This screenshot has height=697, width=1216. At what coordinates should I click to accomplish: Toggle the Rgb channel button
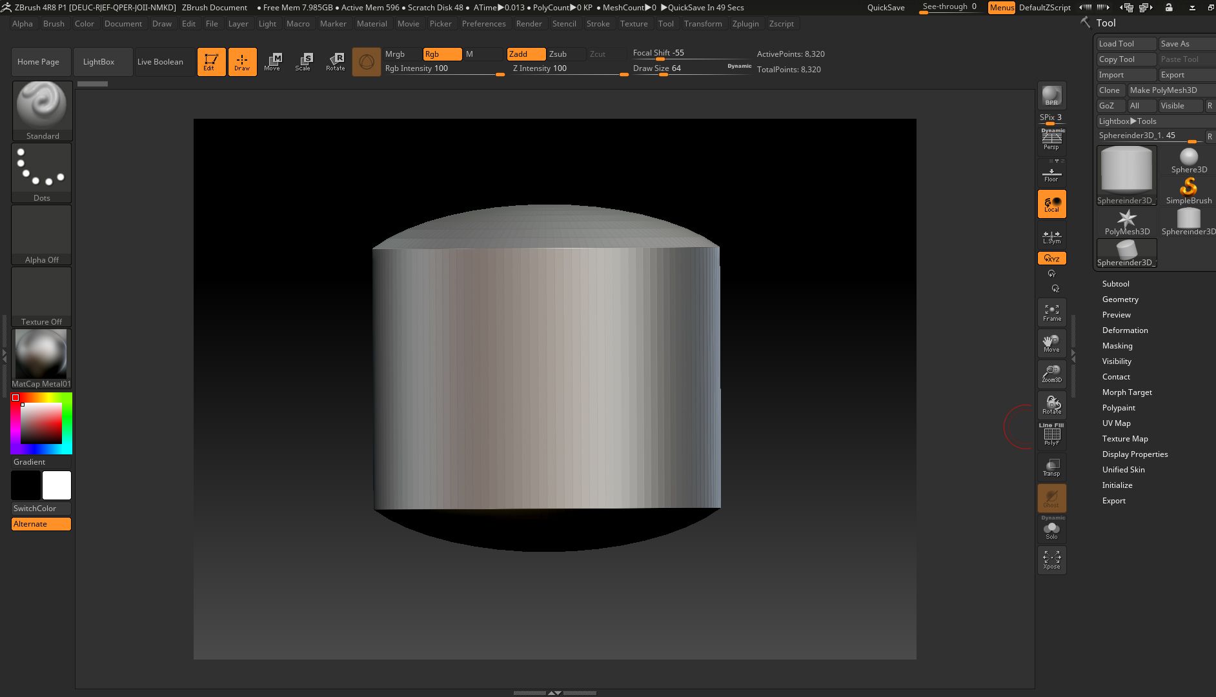pos(442,54)
